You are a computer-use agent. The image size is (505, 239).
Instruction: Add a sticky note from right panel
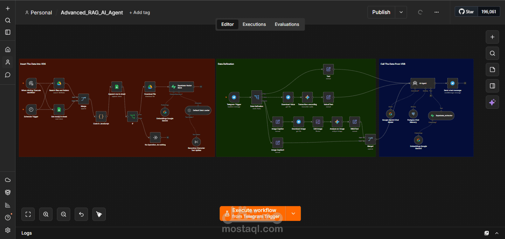coord(492,70)
